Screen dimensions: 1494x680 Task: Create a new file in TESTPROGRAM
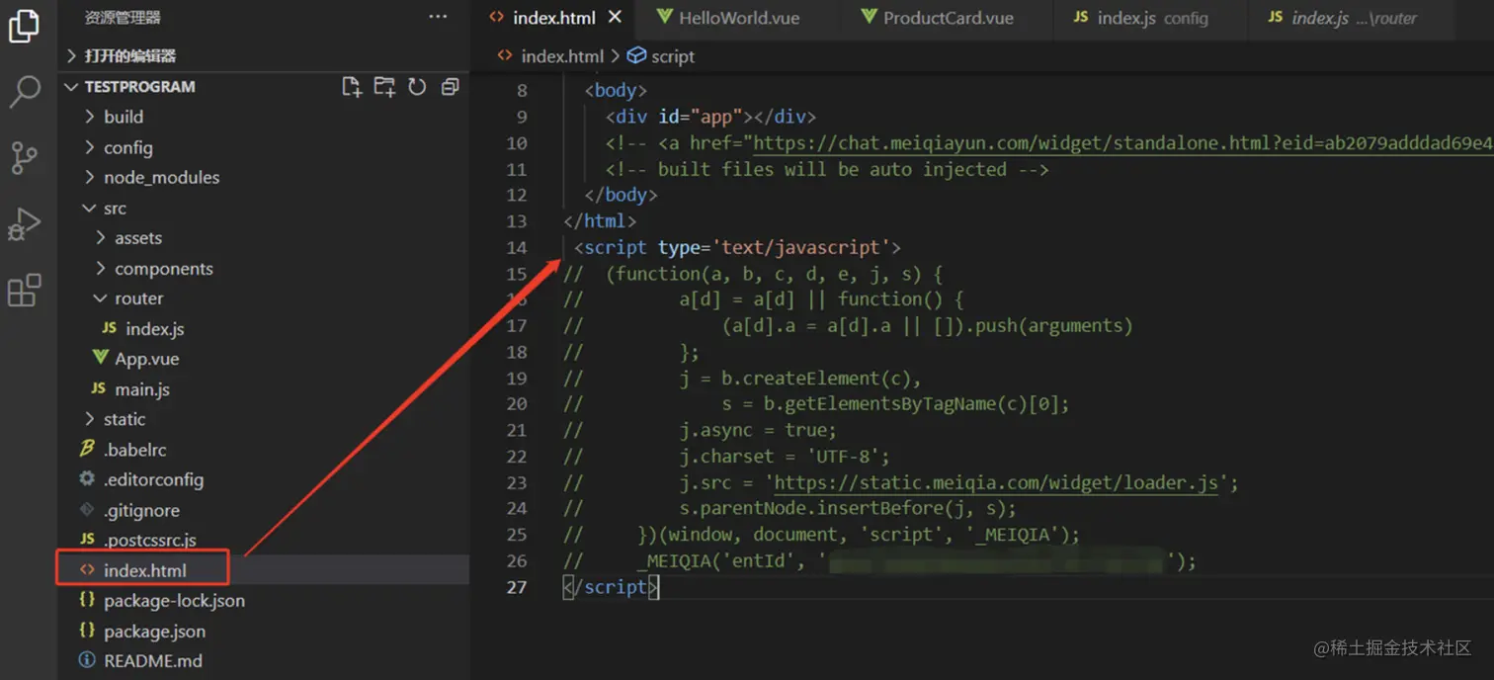pyautogui.click(x=352, y=87)
